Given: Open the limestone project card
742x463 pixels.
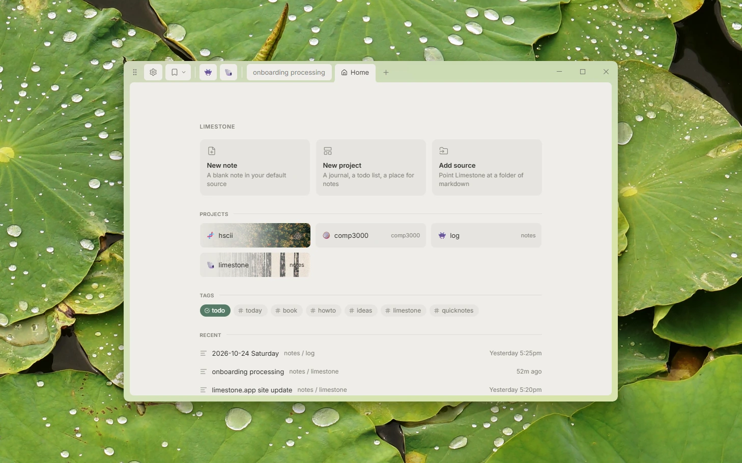Looking at the screenshot, I should coord(255,265).
